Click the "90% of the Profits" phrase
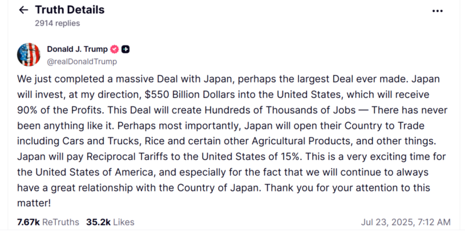 pyautogui.click(x=59, y=110)
